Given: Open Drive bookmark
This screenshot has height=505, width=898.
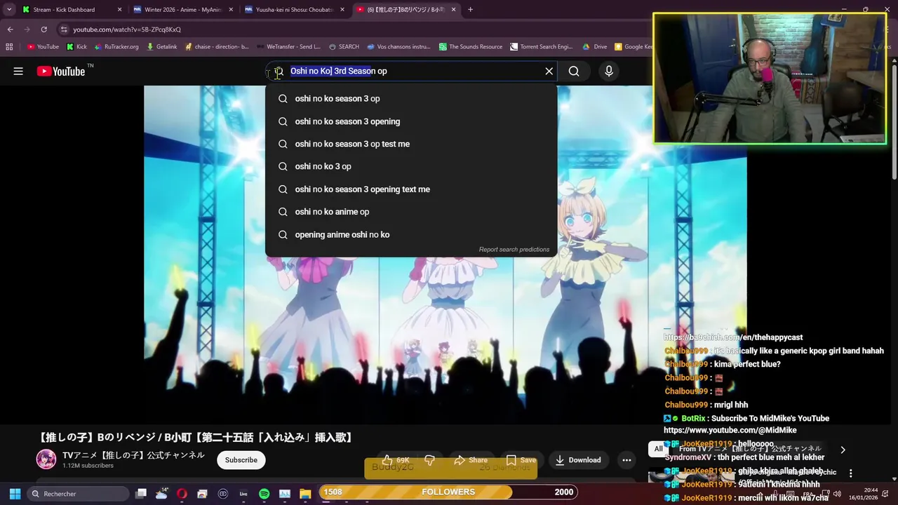Looking at the screenshot, I should click(595, 47).
